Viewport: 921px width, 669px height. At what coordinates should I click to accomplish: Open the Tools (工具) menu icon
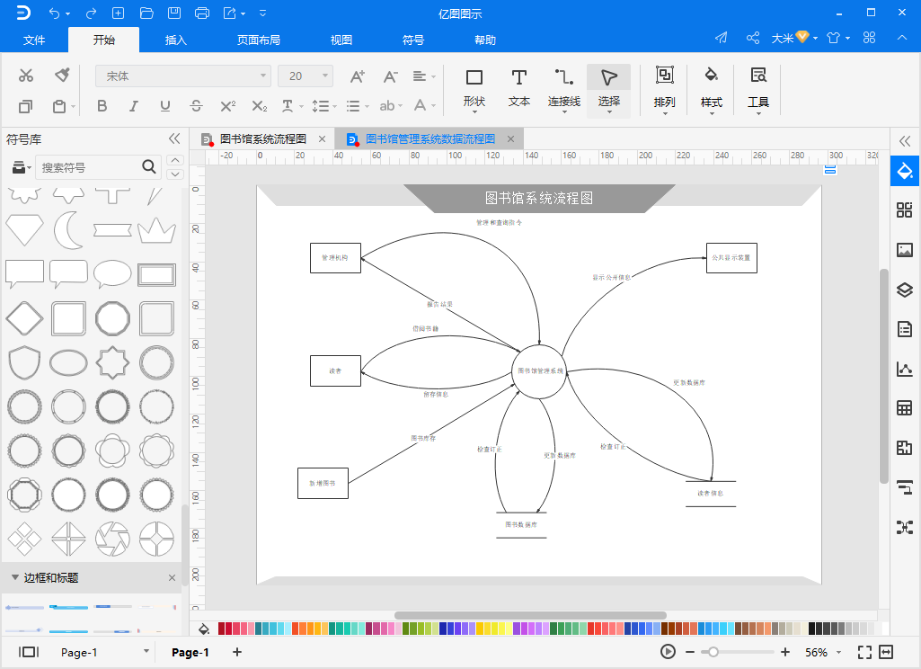[758, 89]
